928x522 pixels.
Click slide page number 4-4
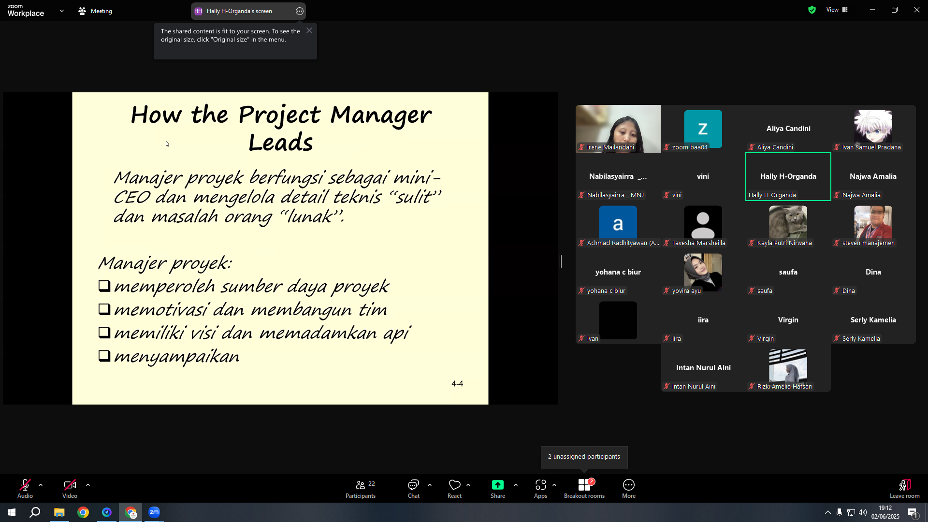[457, 384]
